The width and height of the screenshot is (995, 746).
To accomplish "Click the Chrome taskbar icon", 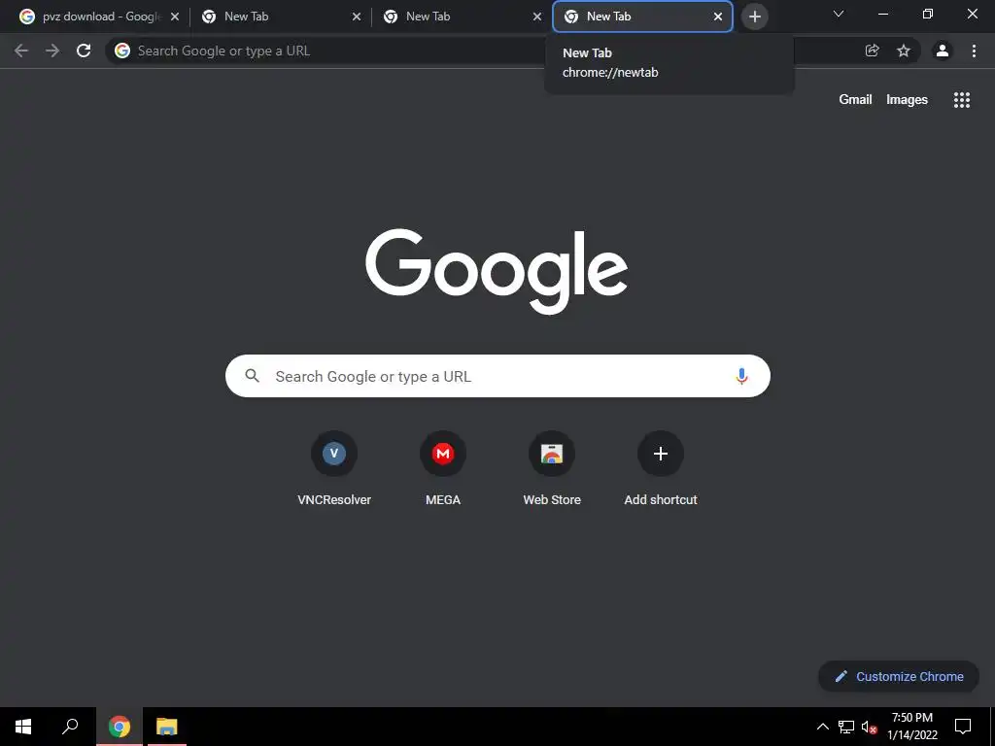I will click(120, 727).
